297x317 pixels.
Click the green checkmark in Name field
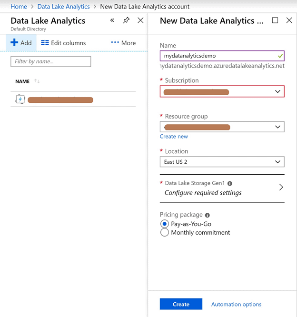pyautogui.click(x=280, y=56)
